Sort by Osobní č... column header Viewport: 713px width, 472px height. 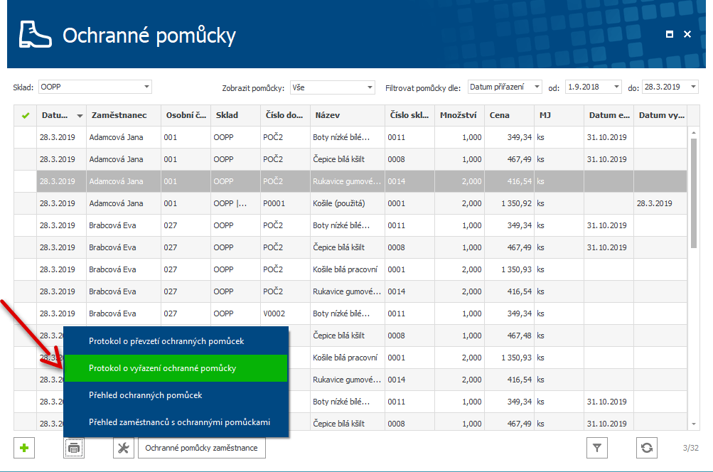tap(186, 115)
